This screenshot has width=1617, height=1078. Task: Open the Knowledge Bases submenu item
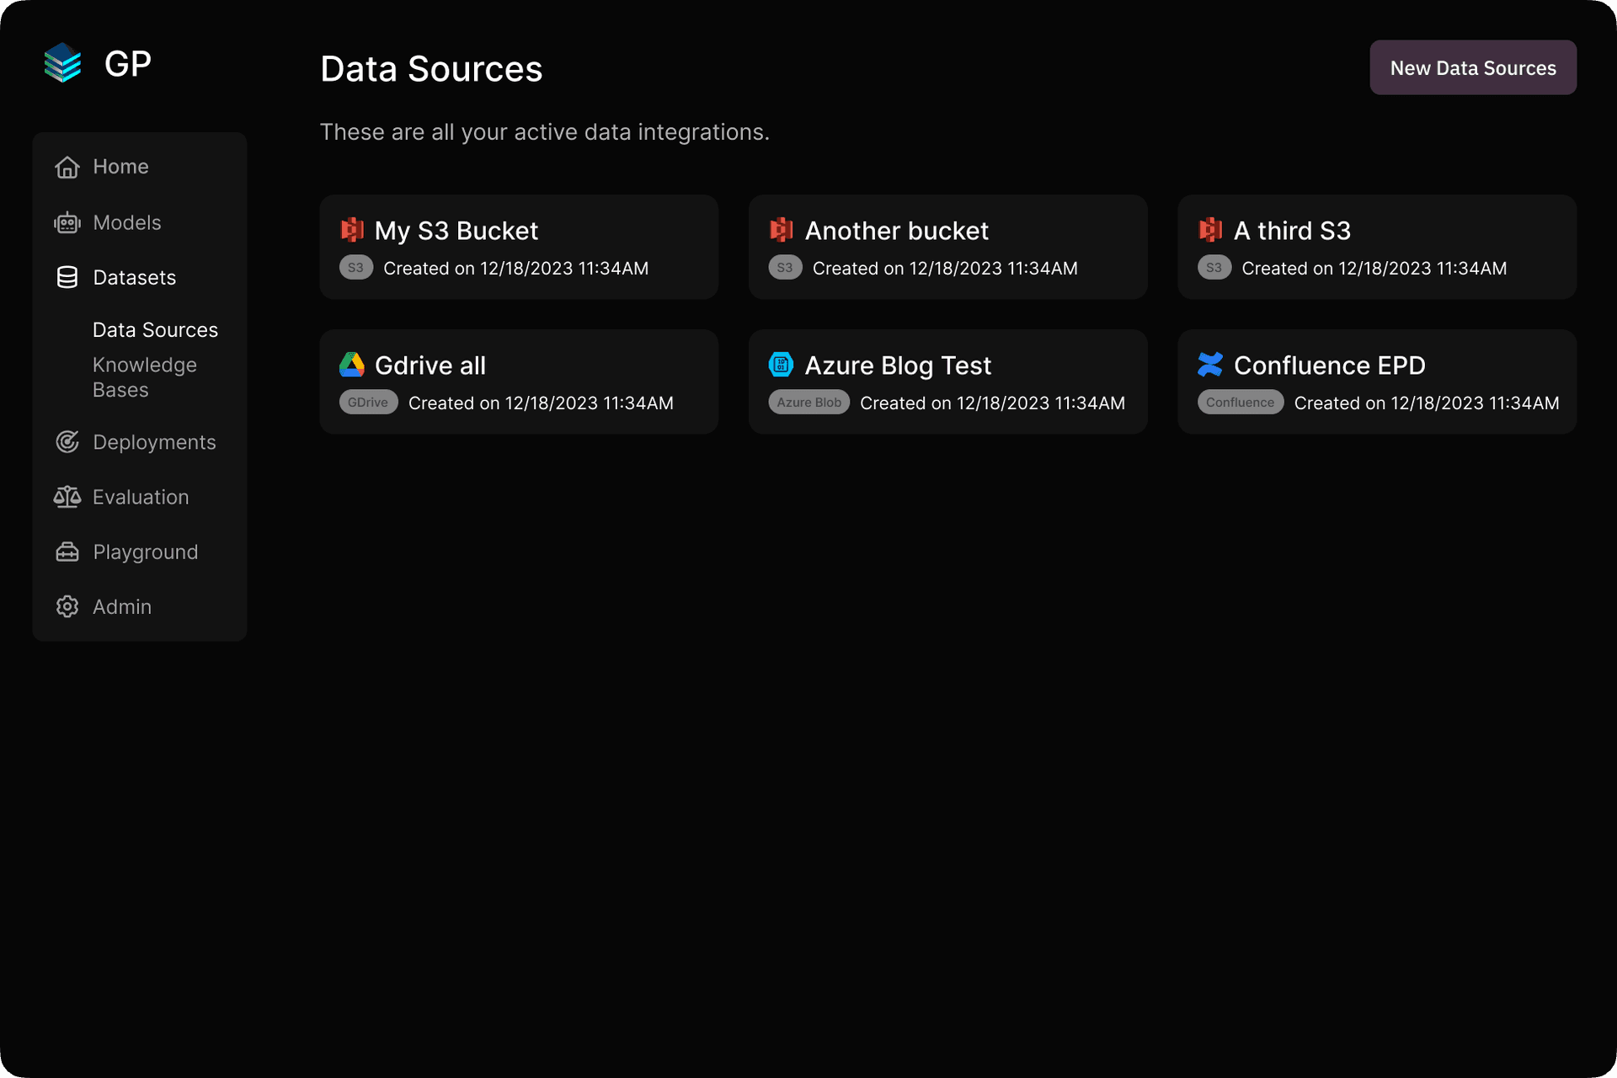(145, 377)
